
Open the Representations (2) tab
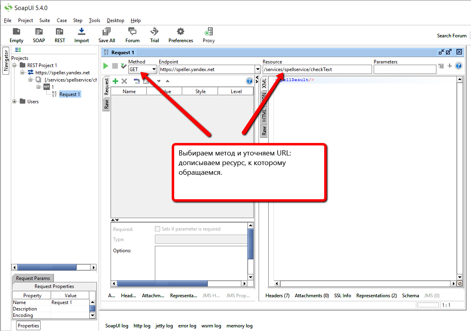click(x=376, y=296)
